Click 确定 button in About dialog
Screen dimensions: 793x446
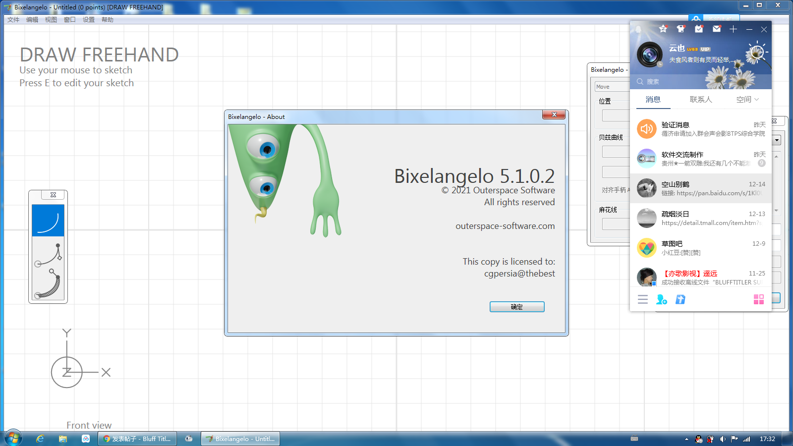(517, 307)
